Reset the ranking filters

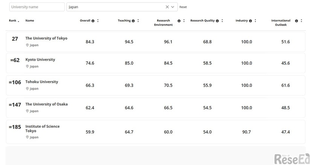183,7
